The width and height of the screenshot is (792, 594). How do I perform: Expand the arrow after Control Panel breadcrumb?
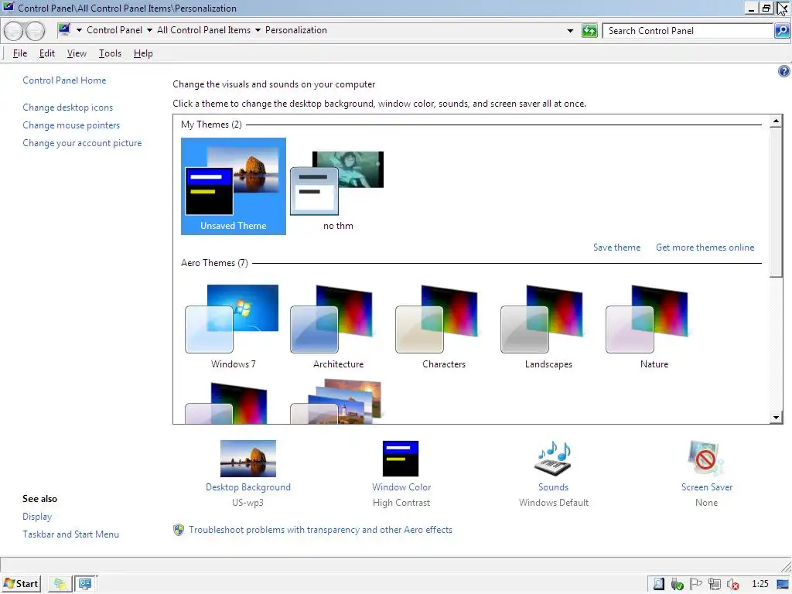149,30
